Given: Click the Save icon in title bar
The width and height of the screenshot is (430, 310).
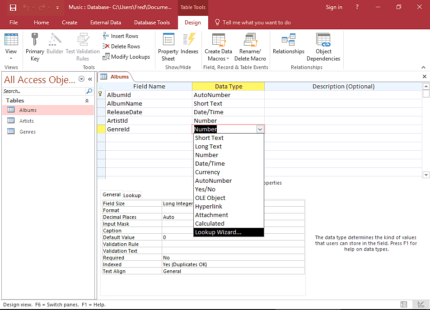Looking at the screenshot, I should [x=13, y=7].
